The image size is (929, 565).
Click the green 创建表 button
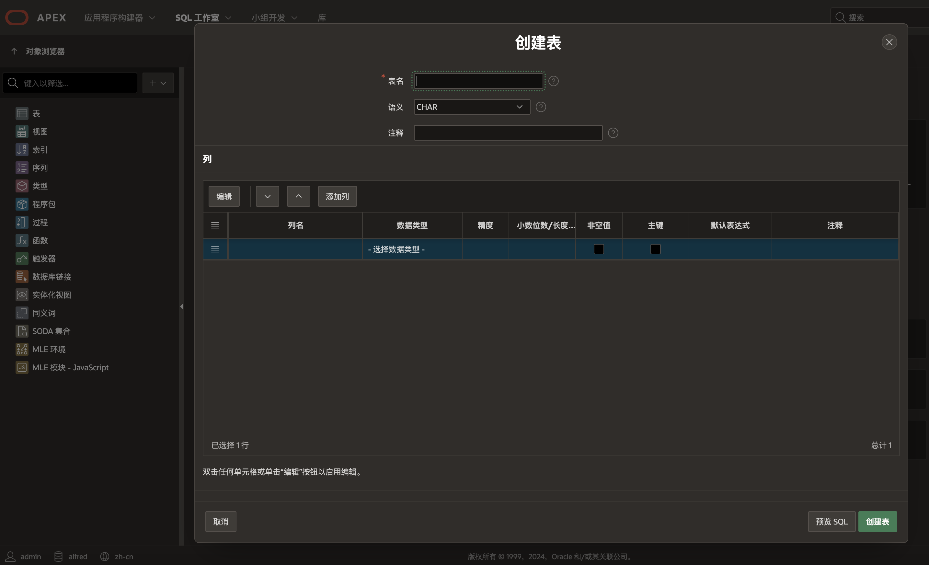coord(877,522)
